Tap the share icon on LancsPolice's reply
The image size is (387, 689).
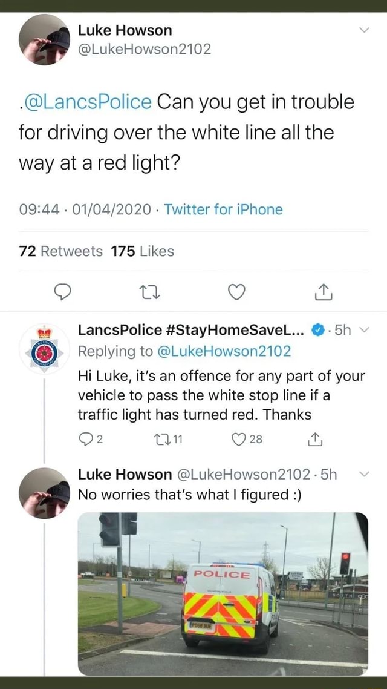[314, 440]
